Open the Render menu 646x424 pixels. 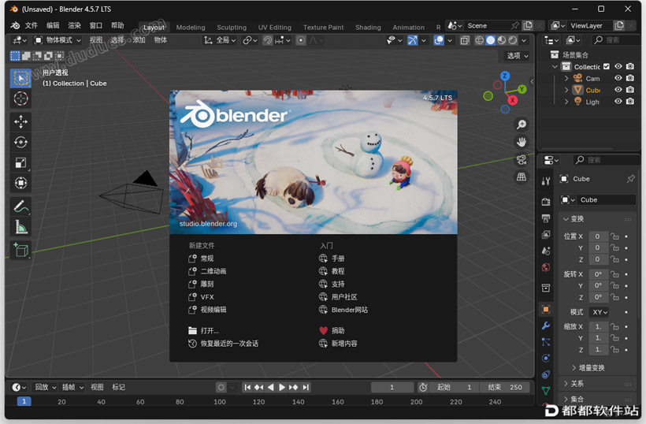74,25
